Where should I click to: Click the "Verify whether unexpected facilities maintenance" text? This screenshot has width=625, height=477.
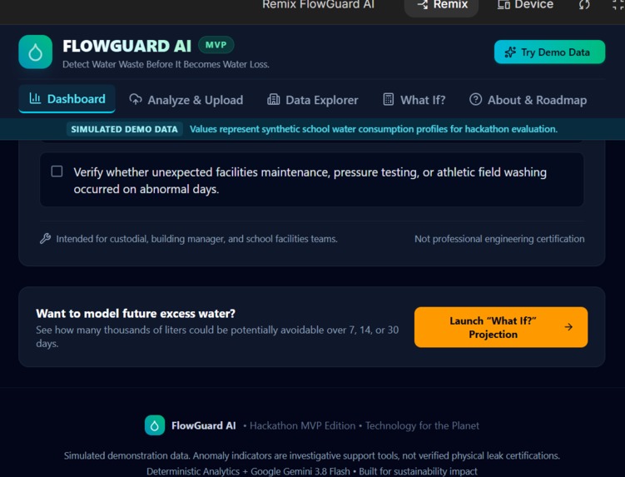coord(310,181)
